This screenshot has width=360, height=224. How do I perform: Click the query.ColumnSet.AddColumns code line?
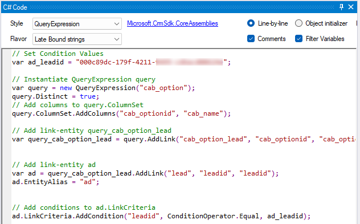tap(121, 114)
